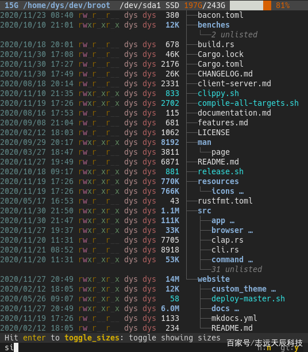Open the src directory

coord(205,211)
